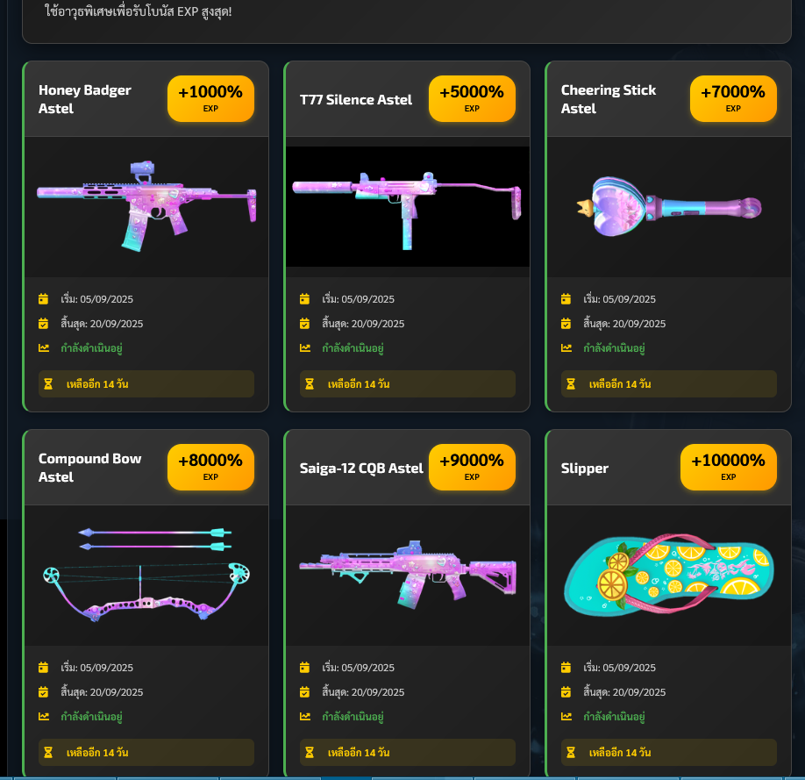Click the start date calendar icon on Slipper card

[566, 667]
